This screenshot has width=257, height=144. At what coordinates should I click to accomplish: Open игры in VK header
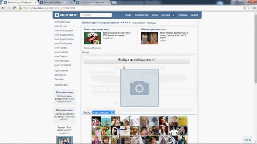point(155,15)
